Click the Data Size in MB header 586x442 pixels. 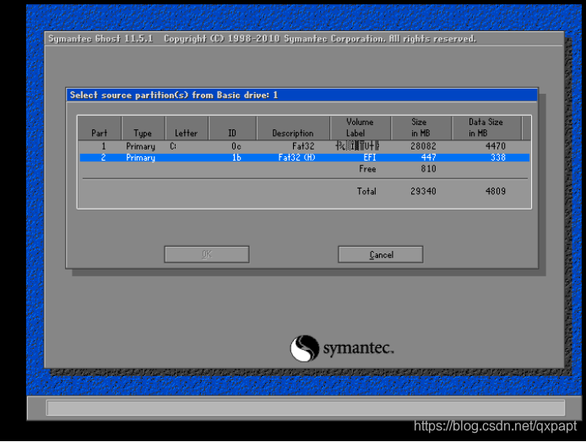click(x=486, y=128)
